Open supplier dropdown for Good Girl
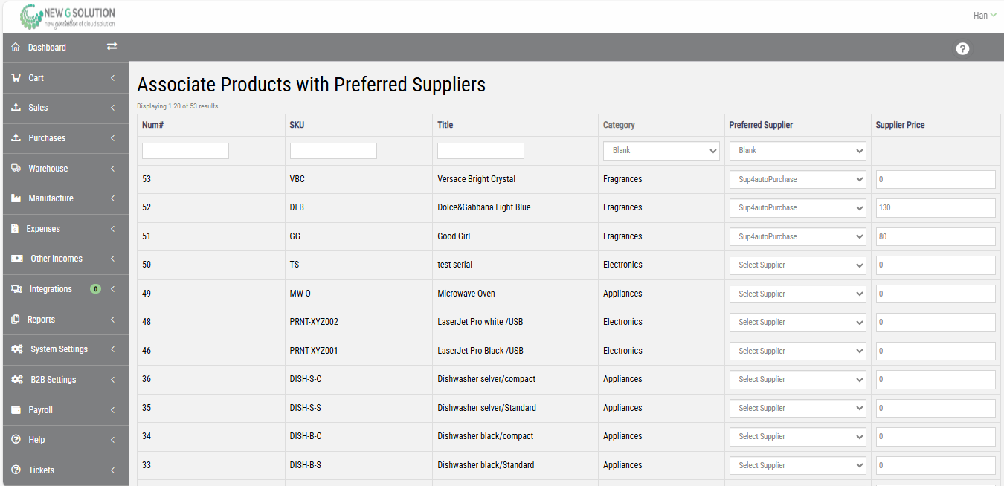 pos(797,236)
